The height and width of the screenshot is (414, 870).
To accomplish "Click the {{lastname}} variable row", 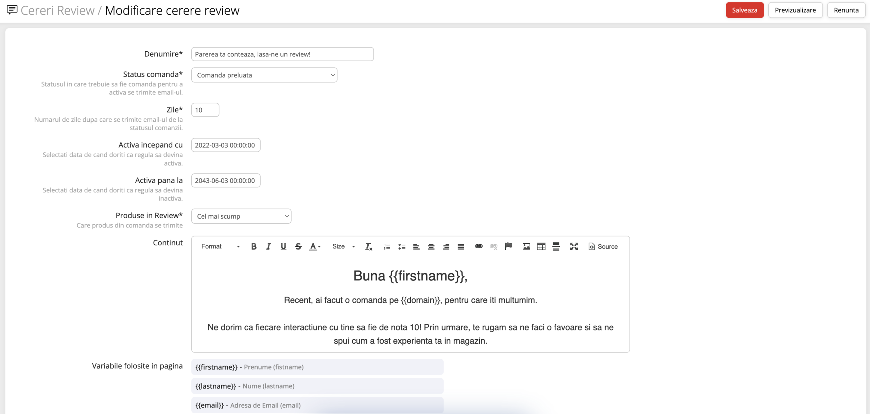I will (317, 386).
